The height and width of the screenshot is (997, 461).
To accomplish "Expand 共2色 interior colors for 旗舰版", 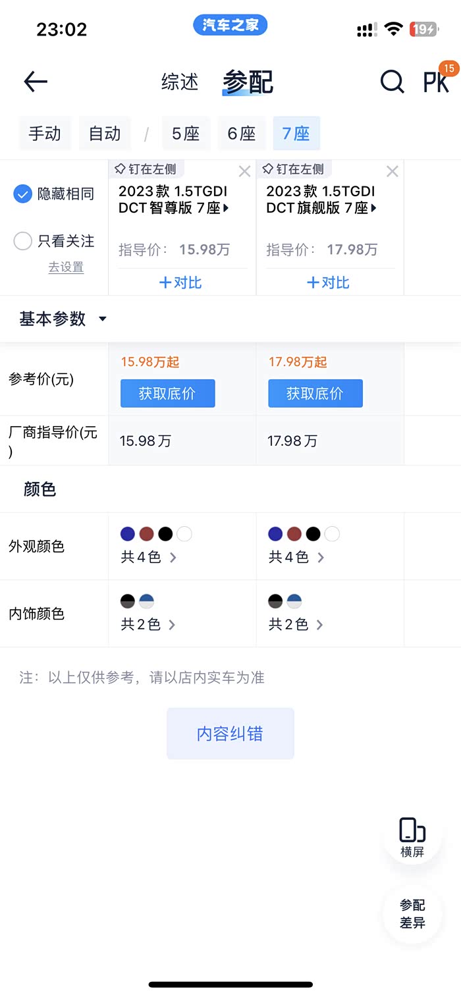I will (296, 624).
